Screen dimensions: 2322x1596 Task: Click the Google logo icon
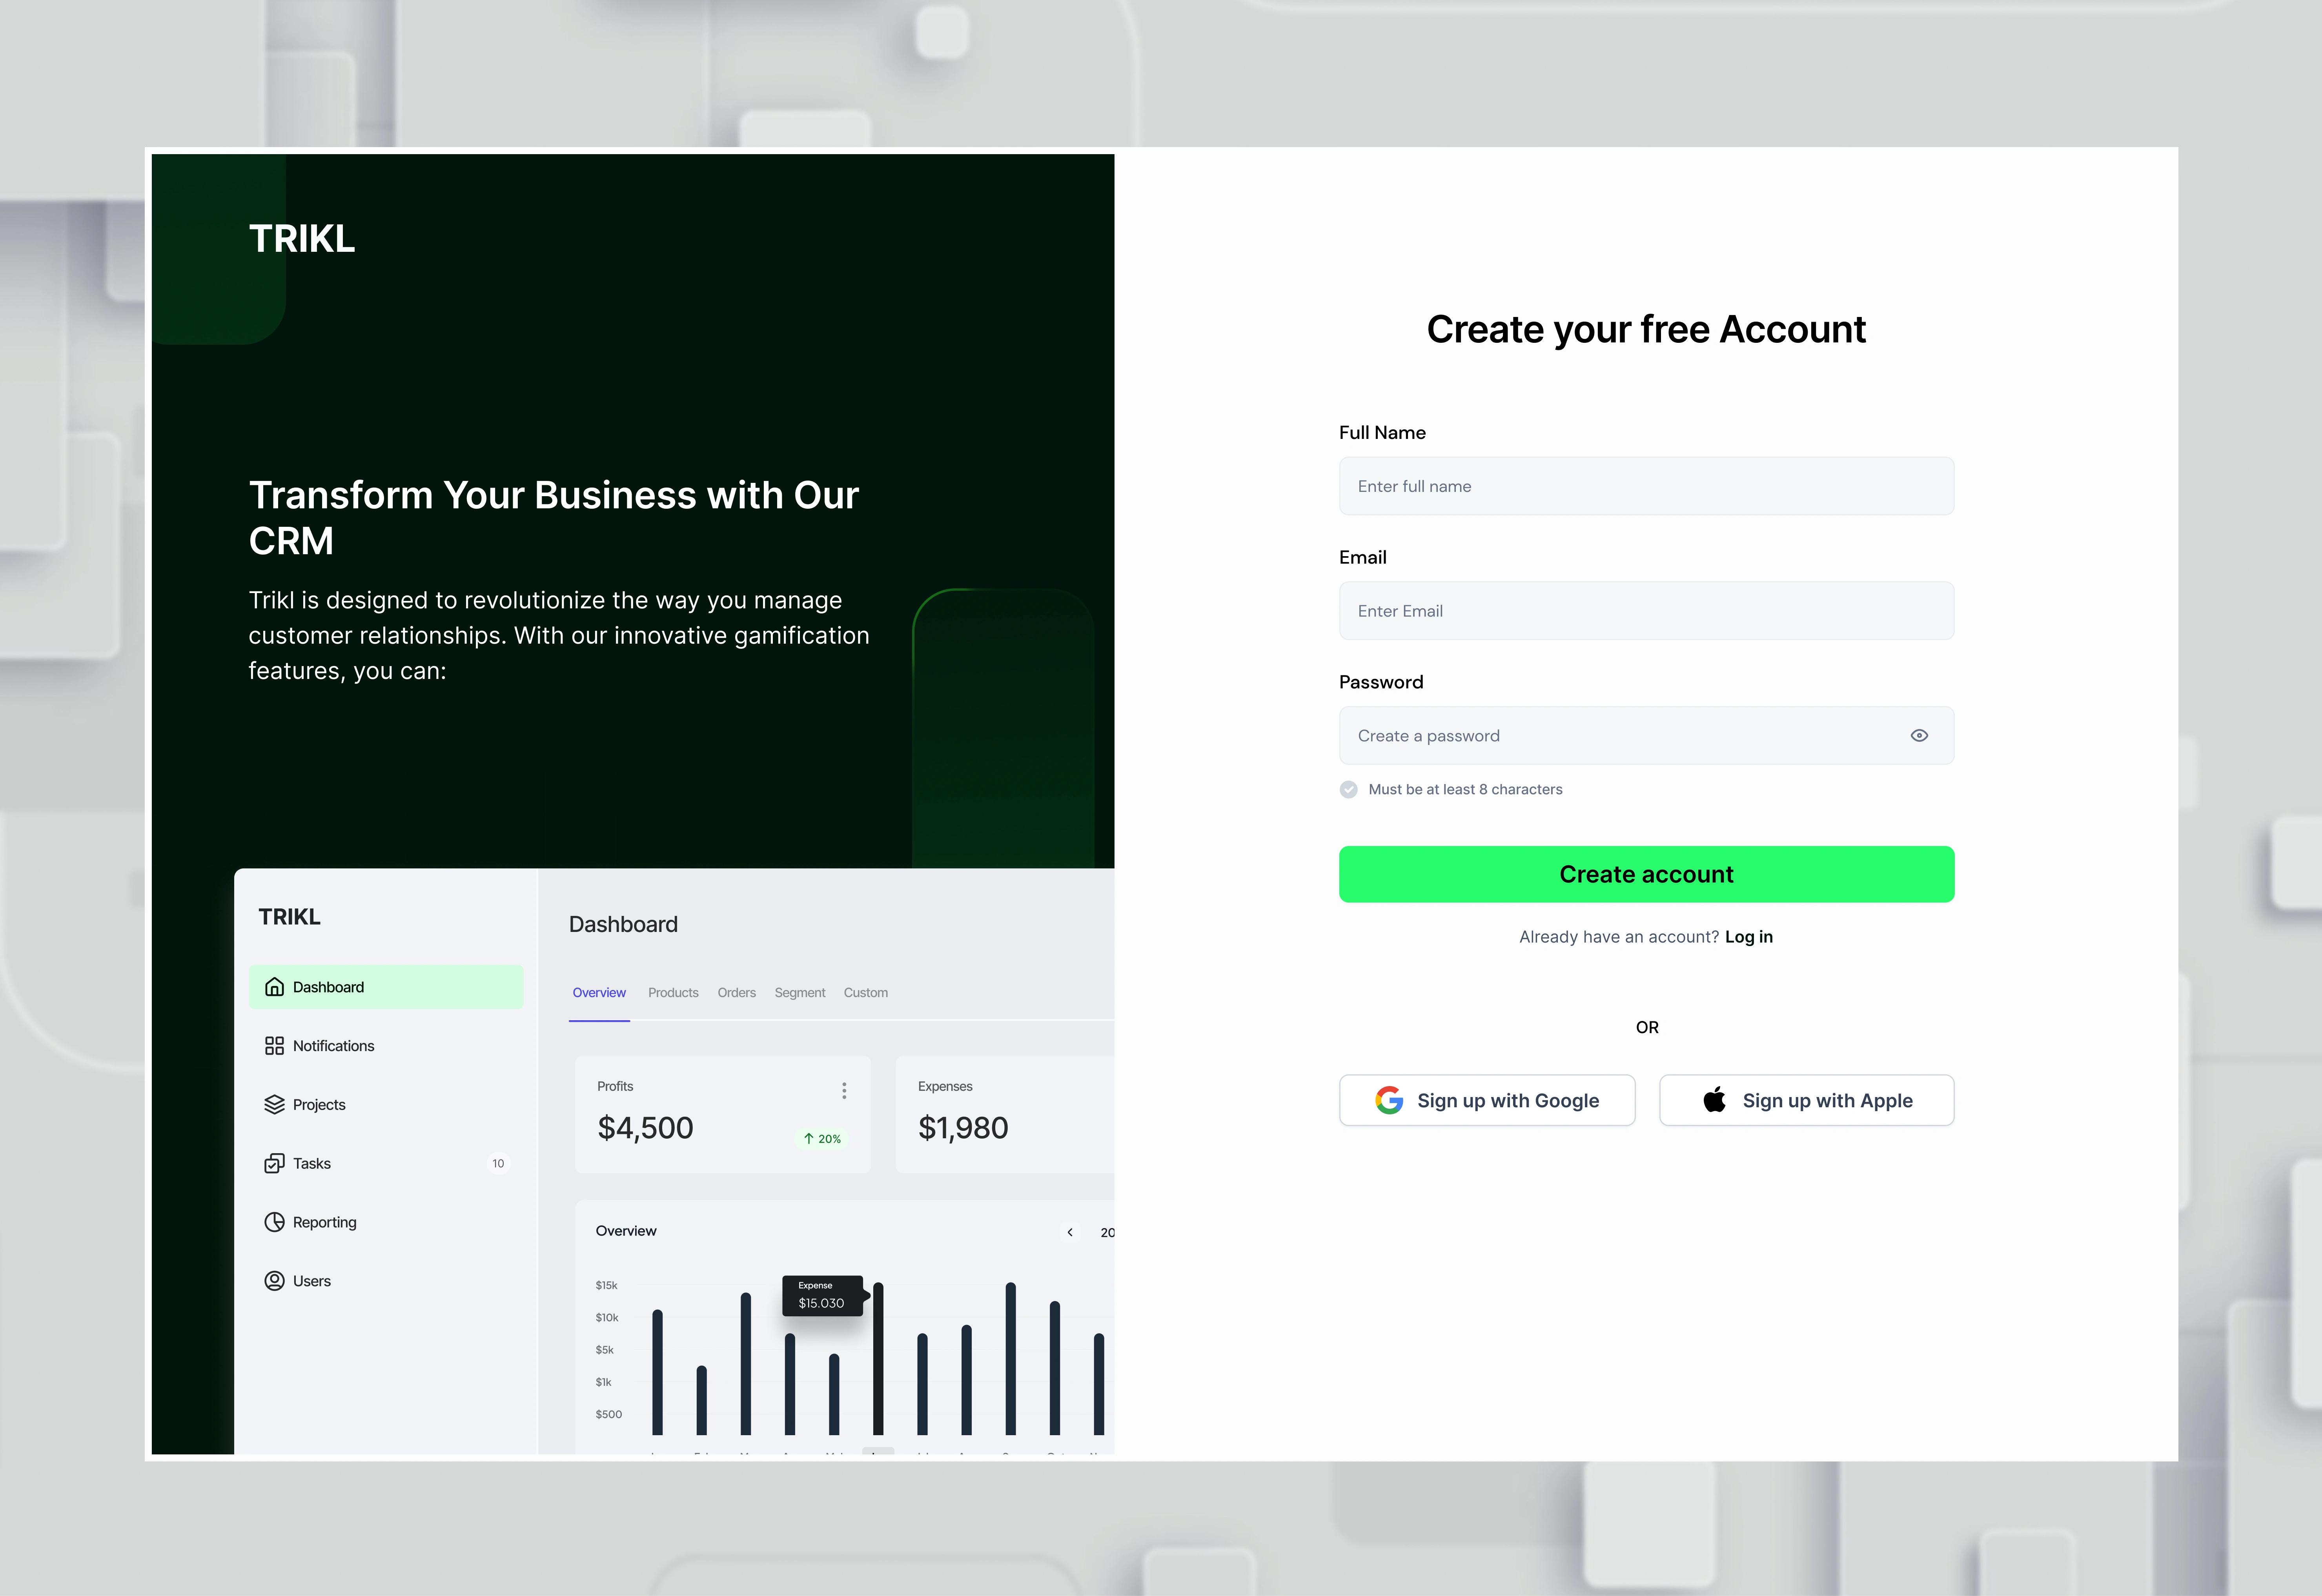coord(1389,1100)
